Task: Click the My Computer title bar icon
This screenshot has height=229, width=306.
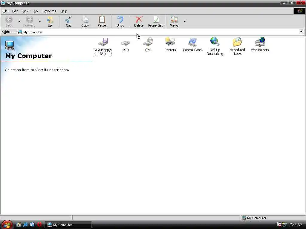Action: click(3, 3)
